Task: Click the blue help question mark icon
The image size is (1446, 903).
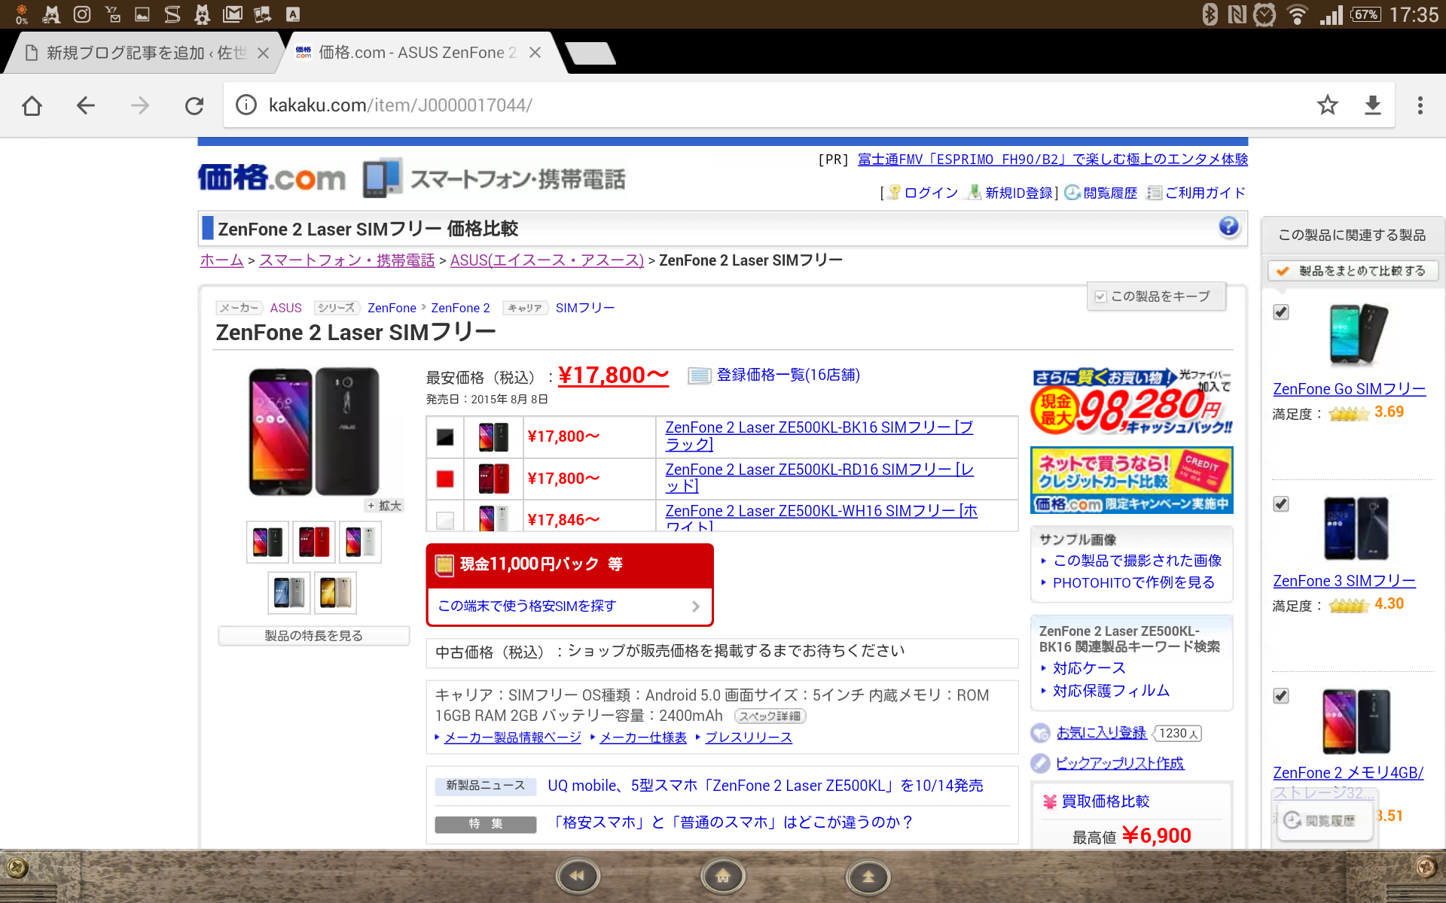Action: coord(1228,227)
